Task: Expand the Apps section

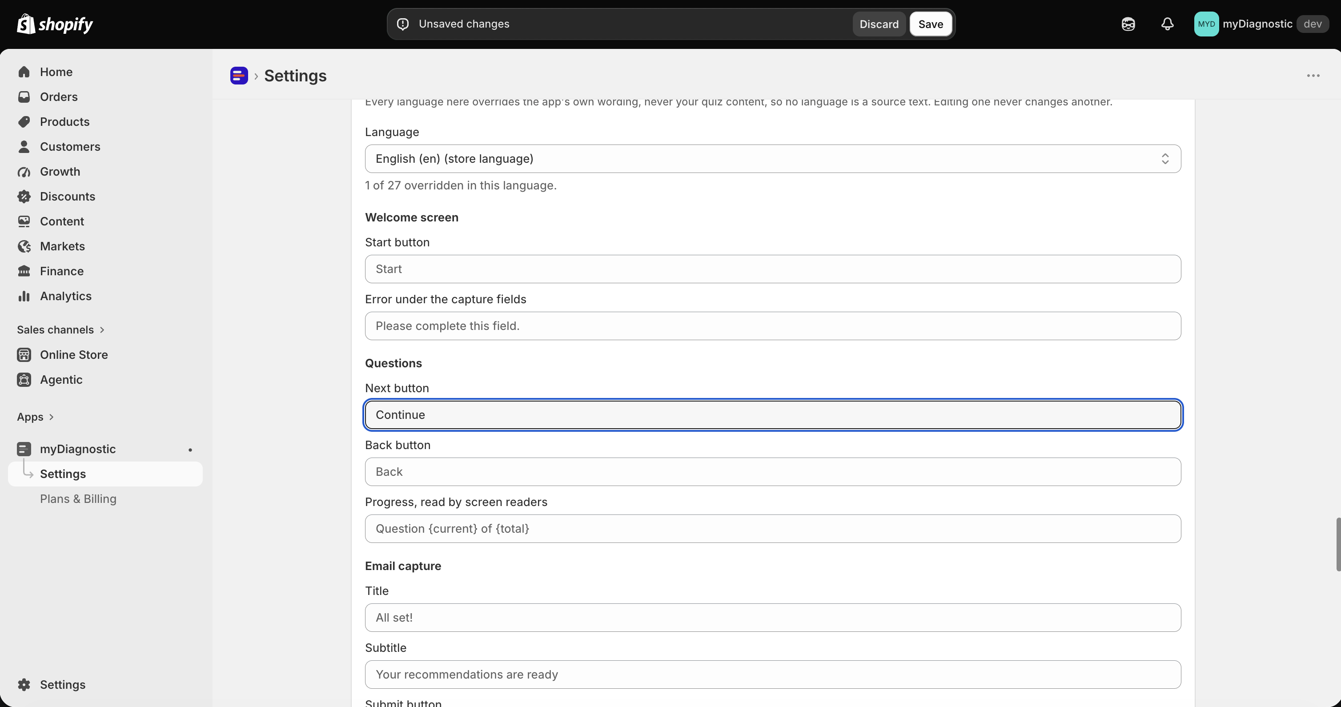Action: click(36, 417)
